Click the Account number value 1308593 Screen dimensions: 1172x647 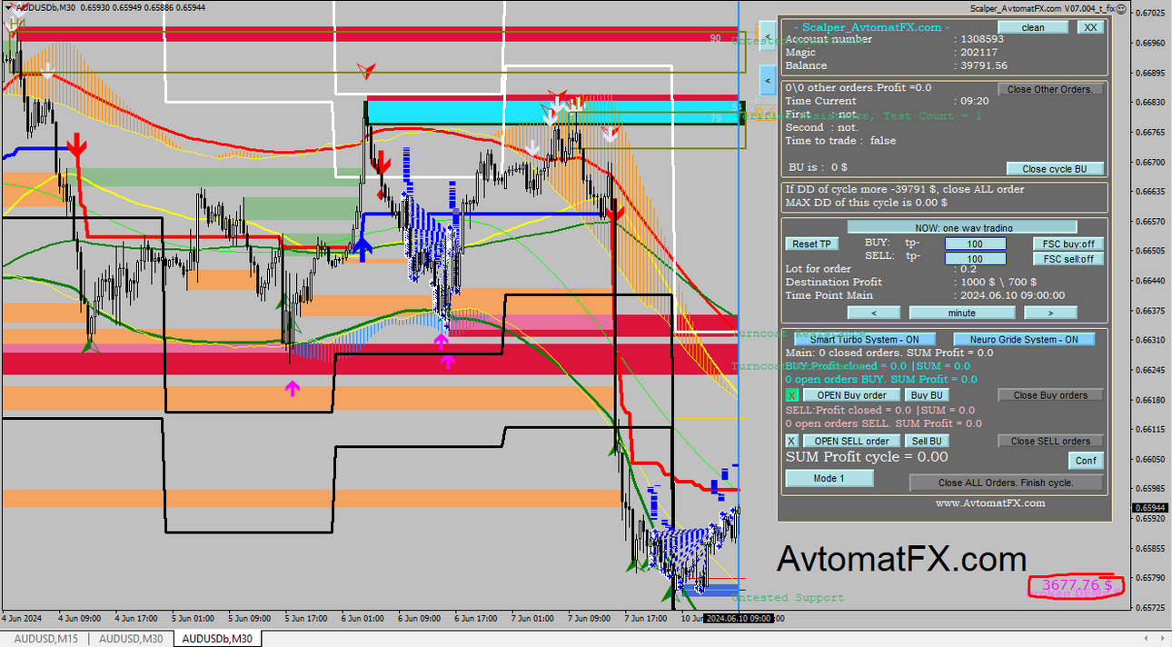[984, 39]
